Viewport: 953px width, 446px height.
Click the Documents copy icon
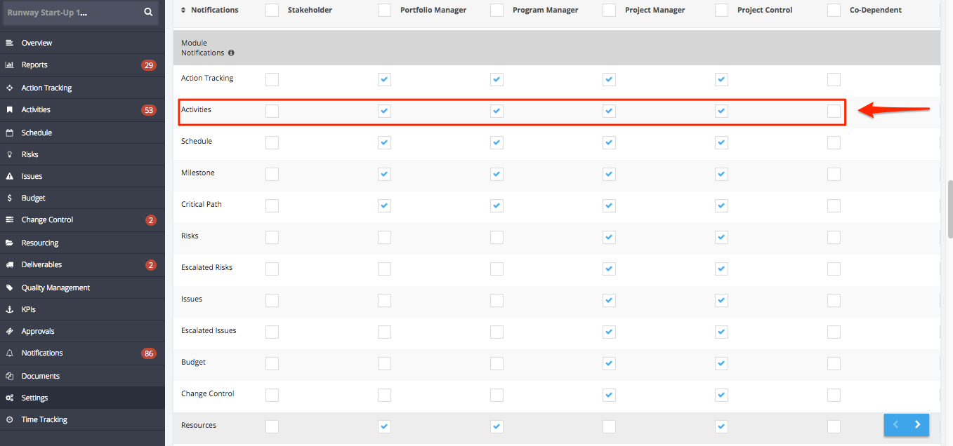[10, 376]
